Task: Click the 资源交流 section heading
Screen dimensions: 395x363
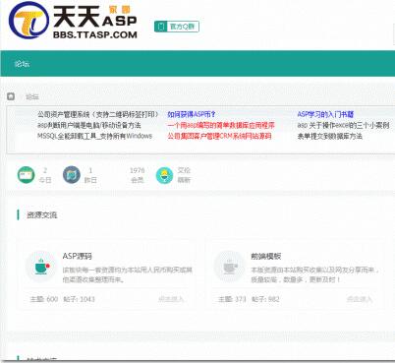Action: point(41,215)
